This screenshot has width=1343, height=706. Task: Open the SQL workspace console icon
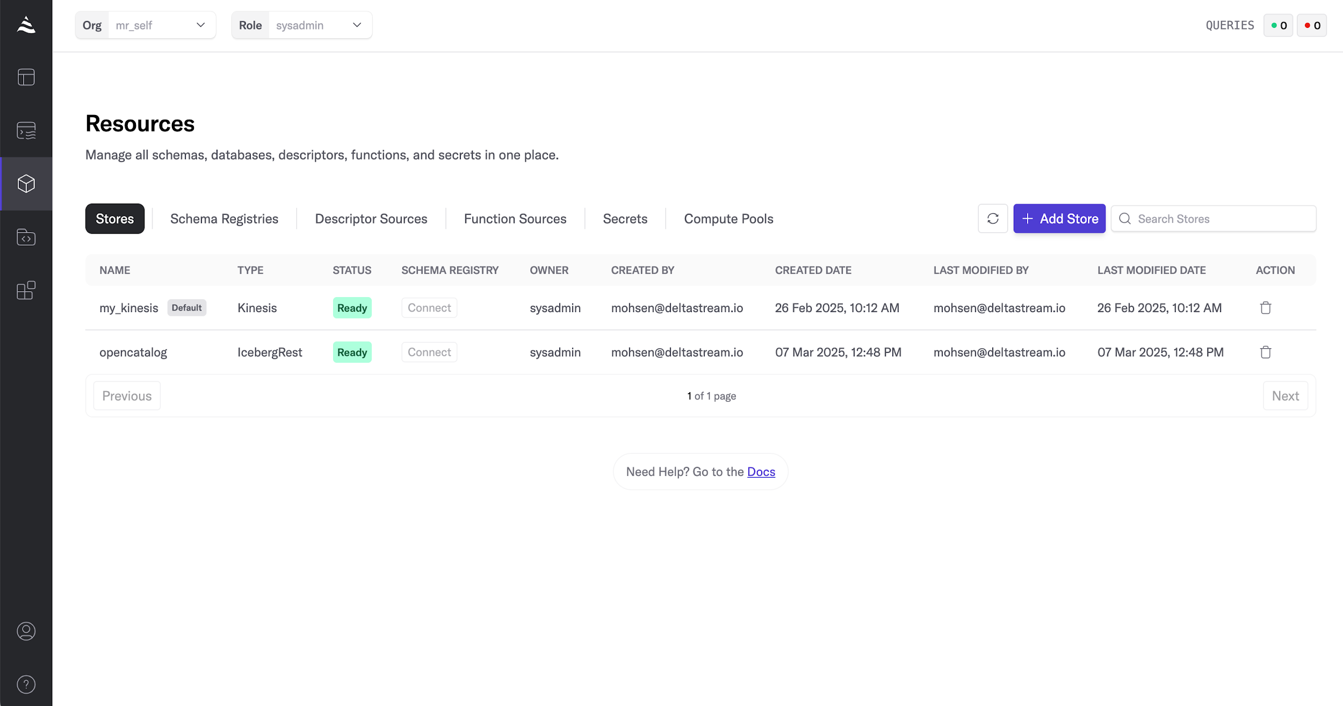(26, 131)
